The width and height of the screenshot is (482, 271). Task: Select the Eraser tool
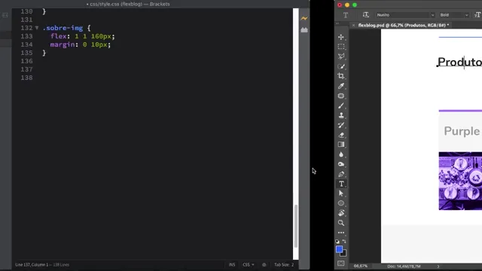[341, 135]
